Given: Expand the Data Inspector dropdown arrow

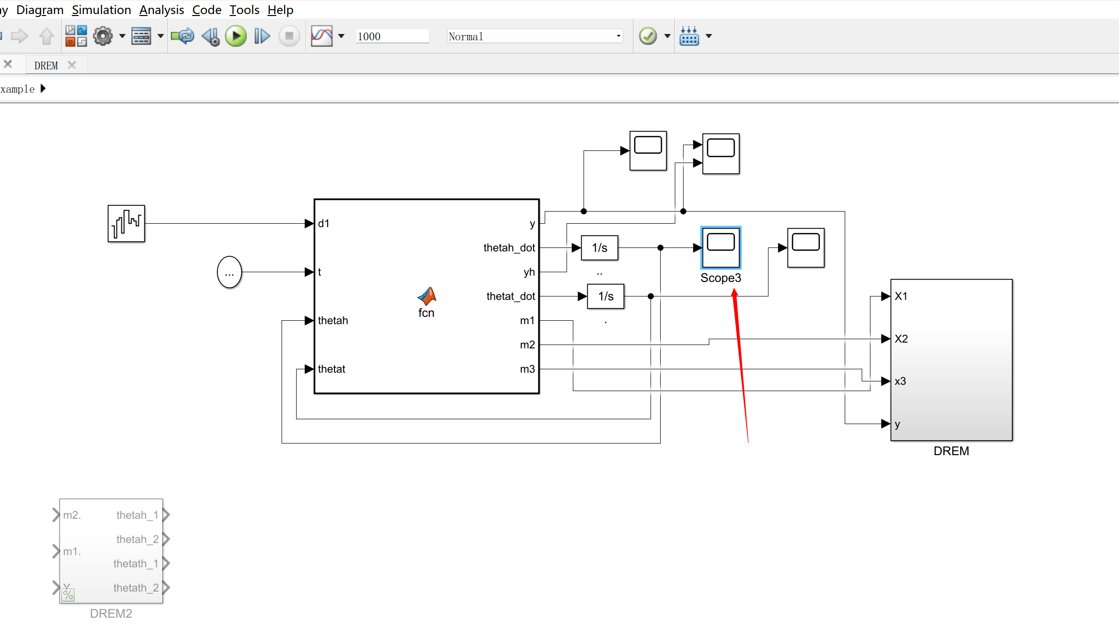Looking at the screenshot, I should (x=341, y=36).
